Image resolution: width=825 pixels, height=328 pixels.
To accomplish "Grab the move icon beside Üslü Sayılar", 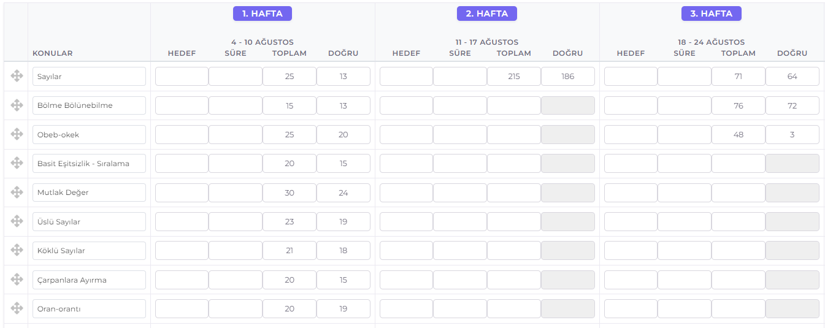I will 17,221.
